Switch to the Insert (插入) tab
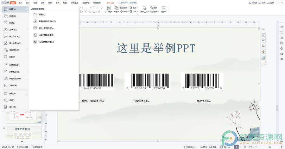Screen dimensions: 285x149 (x=20, y=3)
